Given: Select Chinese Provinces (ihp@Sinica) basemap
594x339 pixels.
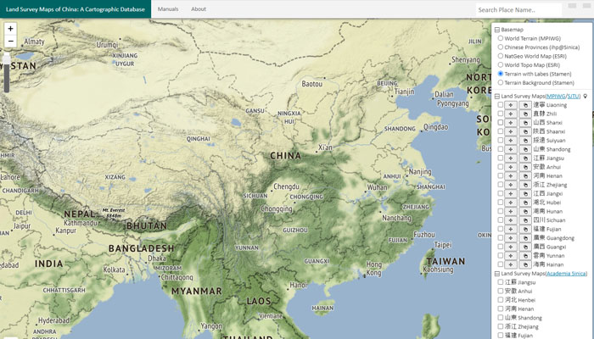Looking at the screenshot, I should (x=501, y=47).
